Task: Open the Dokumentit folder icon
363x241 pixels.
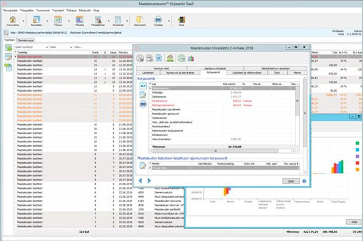Action: click(140, 20)
